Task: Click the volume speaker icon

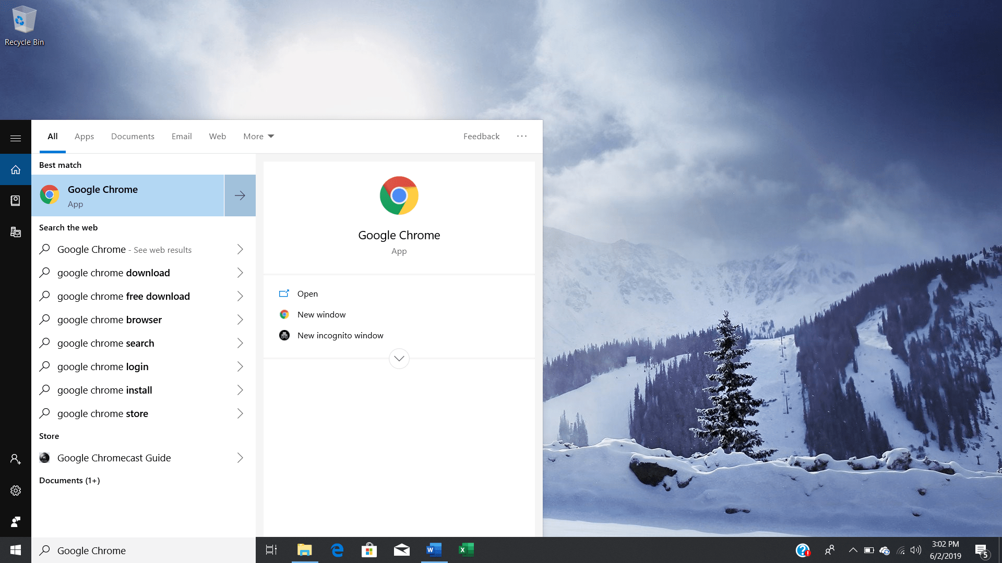Action: [916, 550]
